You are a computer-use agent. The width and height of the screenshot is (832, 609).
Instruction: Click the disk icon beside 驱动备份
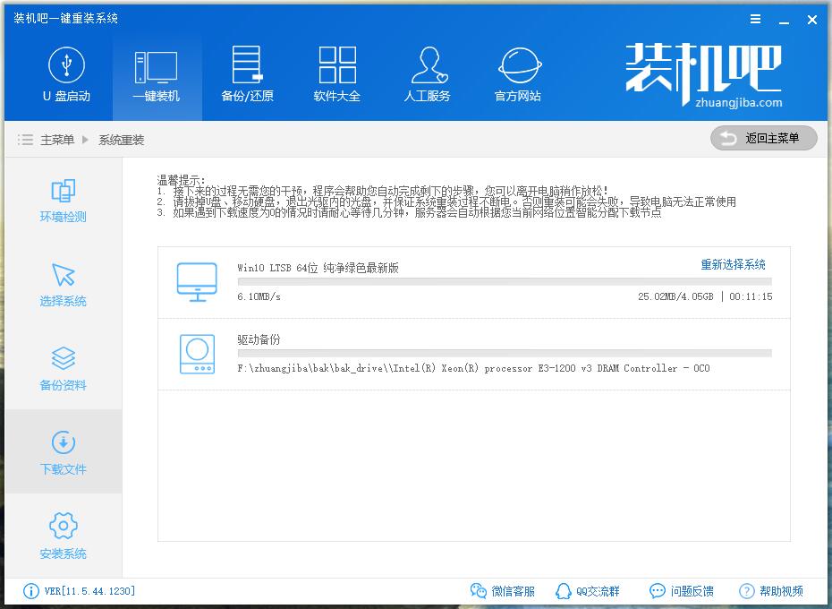pos(197,354)
